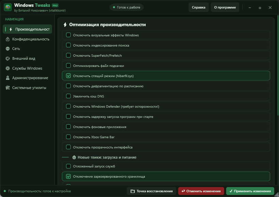Open the О программе button

click(x=225, y=7)
